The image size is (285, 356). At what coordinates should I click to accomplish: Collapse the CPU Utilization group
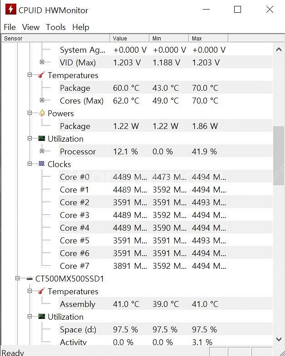pos(30,138)
